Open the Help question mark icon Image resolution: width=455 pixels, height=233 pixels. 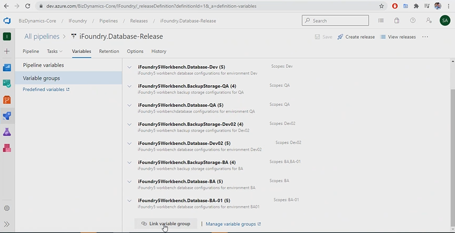(x=412, y=21)
